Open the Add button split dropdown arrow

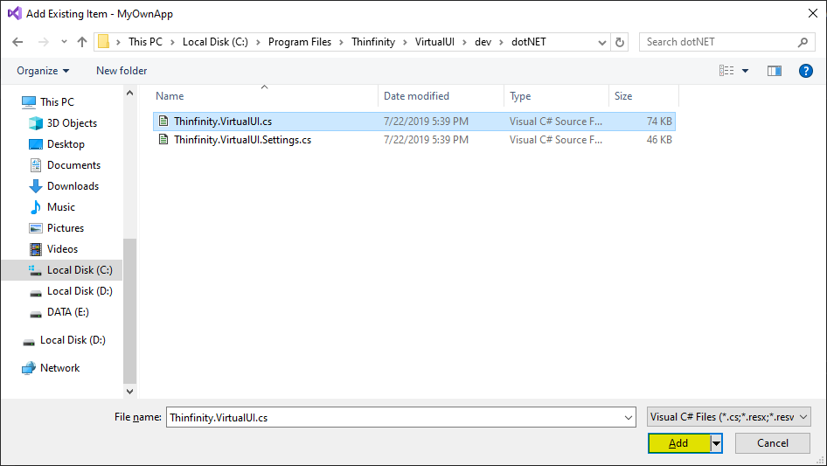(x=716, y=443)
